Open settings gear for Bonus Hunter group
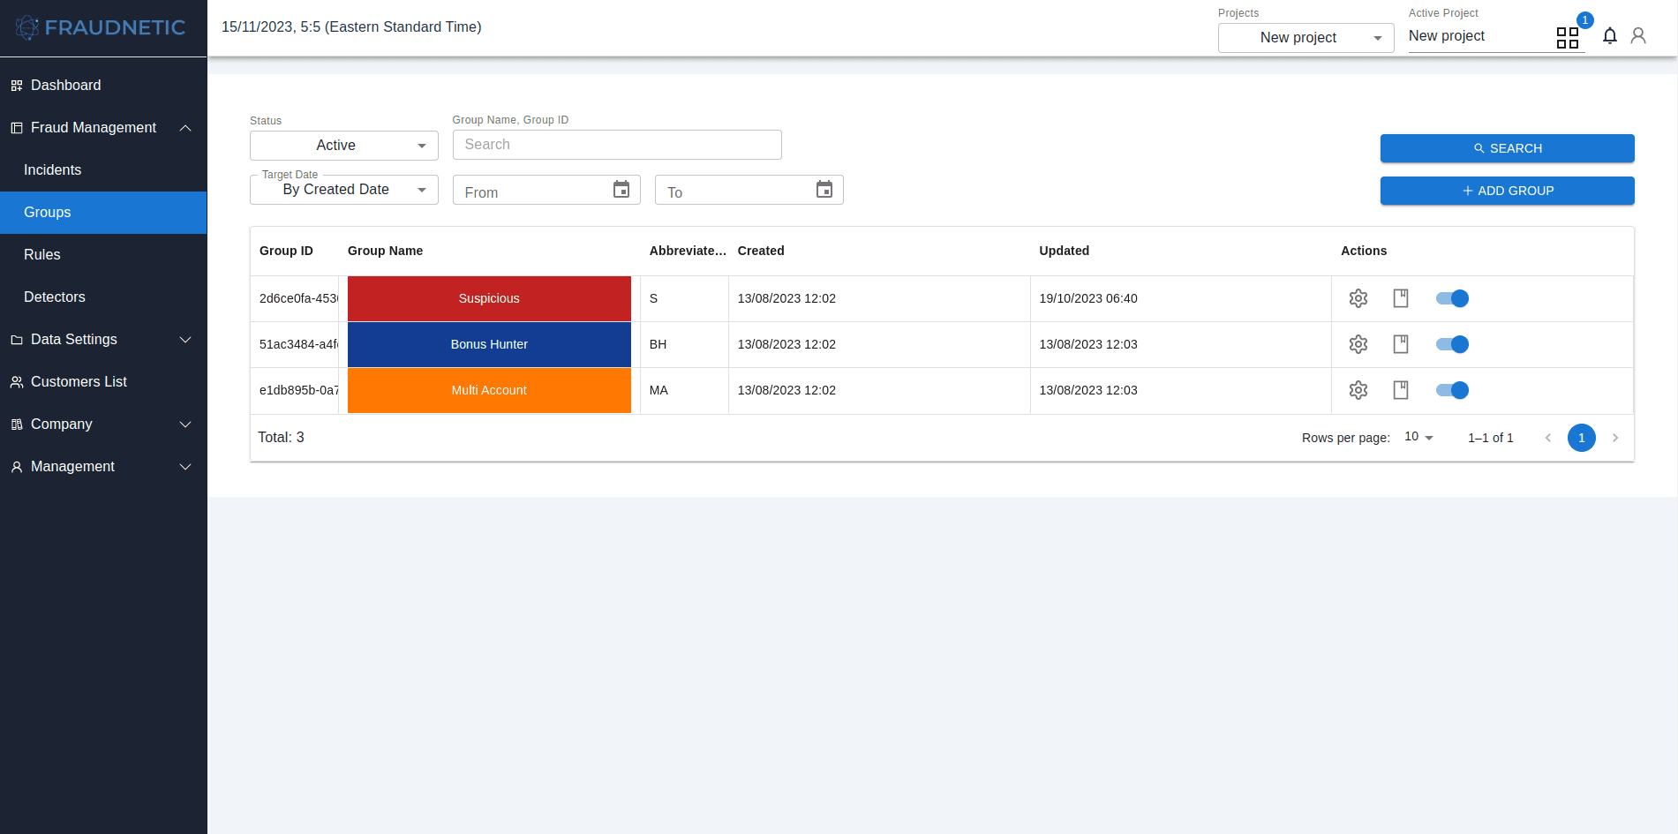 click(x=1358, y=344)
